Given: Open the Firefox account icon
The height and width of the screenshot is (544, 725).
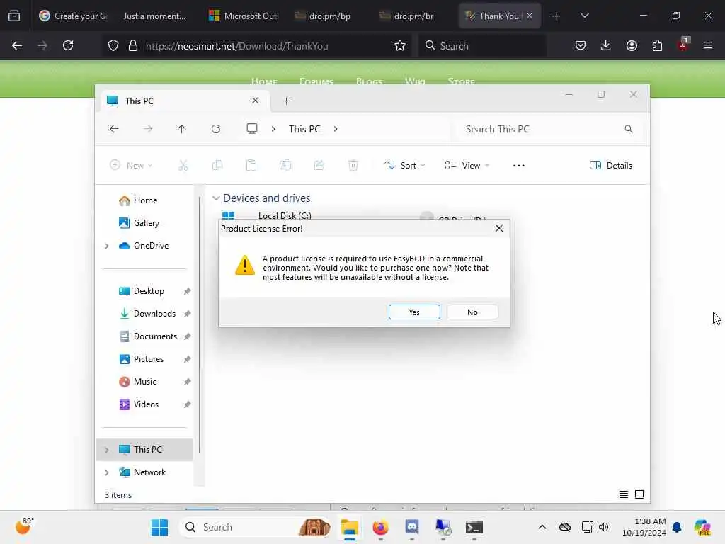Looking at the screenshot, I should pyautogui.click(x=632, y=45).
